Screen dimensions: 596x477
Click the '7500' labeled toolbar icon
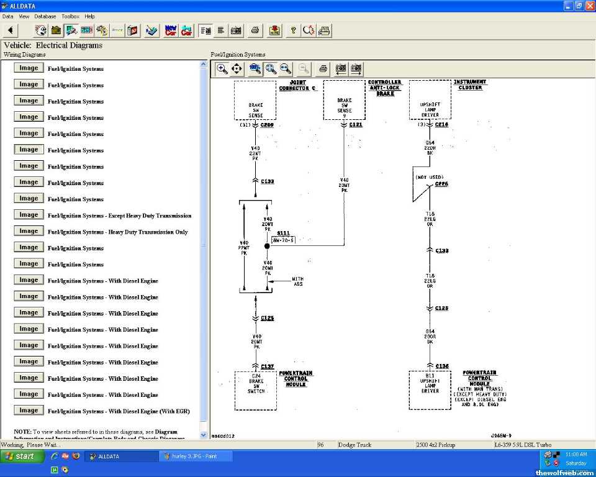87,30
